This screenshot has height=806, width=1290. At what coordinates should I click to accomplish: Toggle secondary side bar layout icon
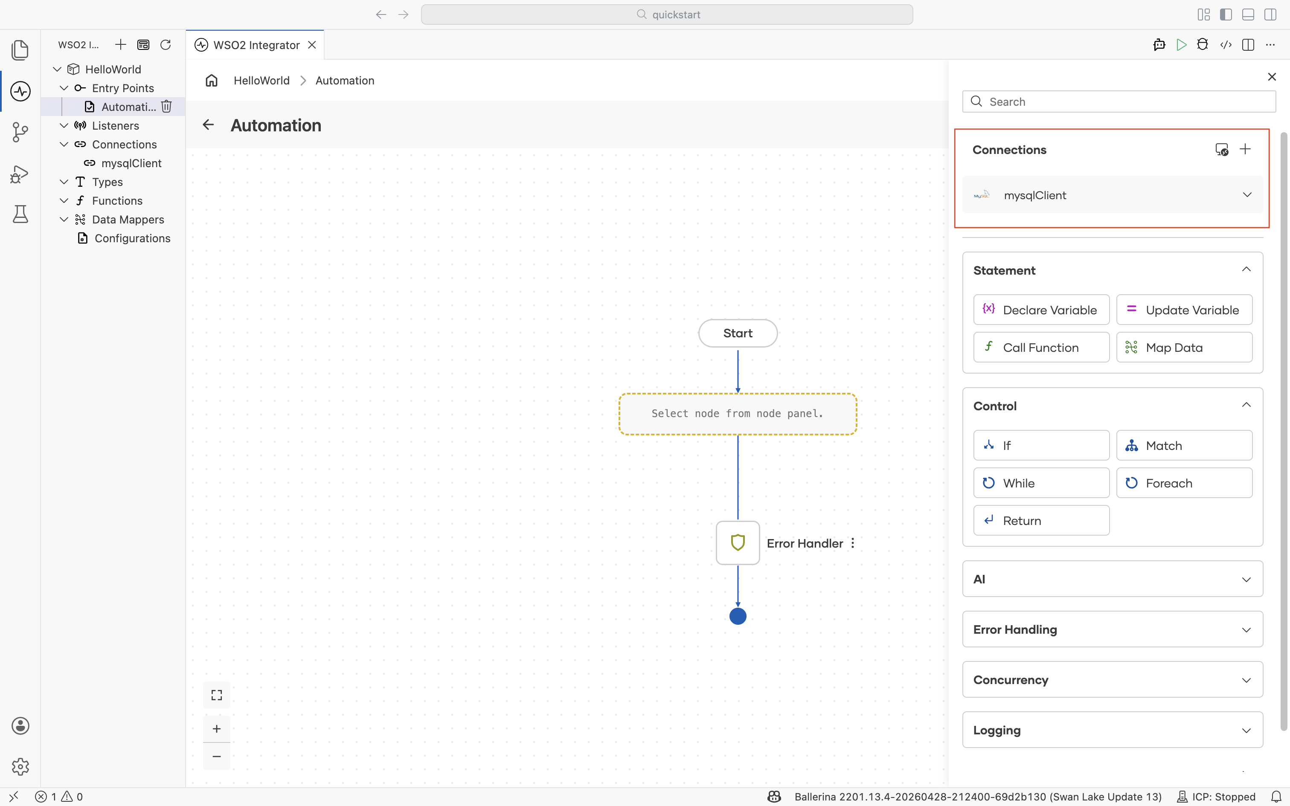[x=1270, y=14]
